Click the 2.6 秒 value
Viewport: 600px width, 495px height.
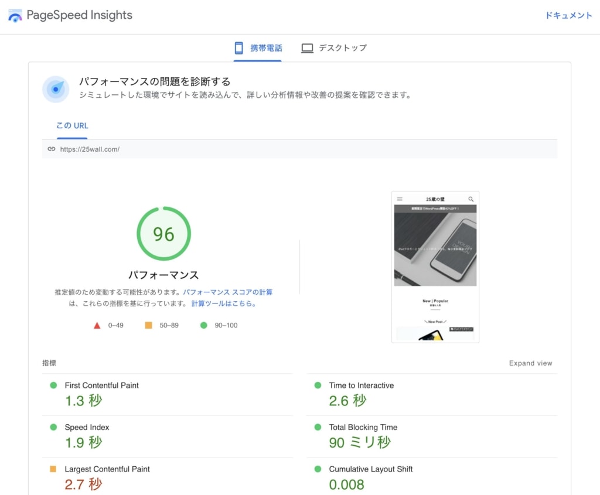tap(348, 401)
